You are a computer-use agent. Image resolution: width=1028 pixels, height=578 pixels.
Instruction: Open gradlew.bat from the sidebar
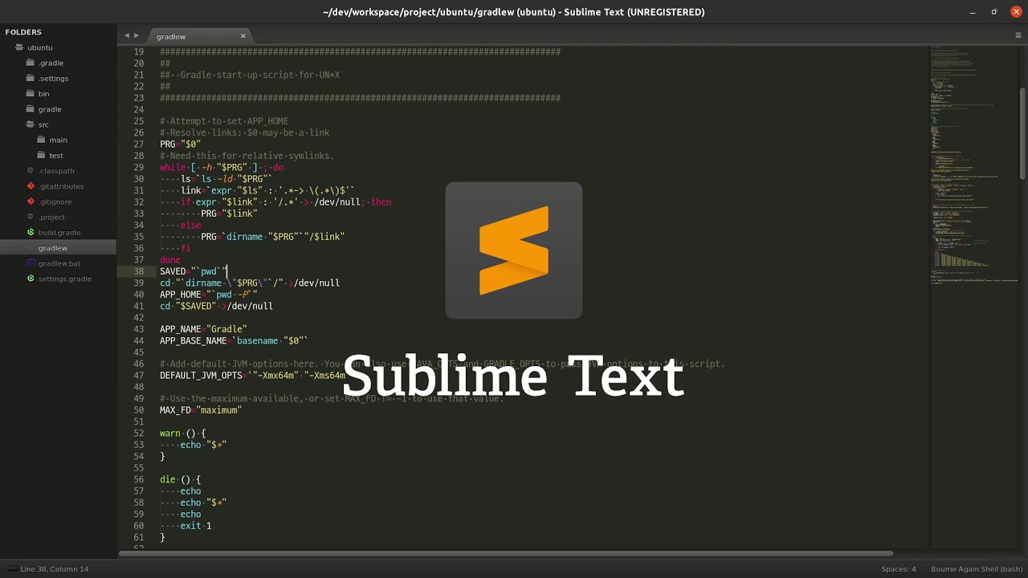pos(59,263)
